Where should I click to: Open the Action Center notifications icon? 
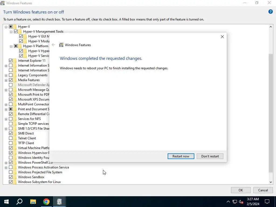[x=267, y=202]
